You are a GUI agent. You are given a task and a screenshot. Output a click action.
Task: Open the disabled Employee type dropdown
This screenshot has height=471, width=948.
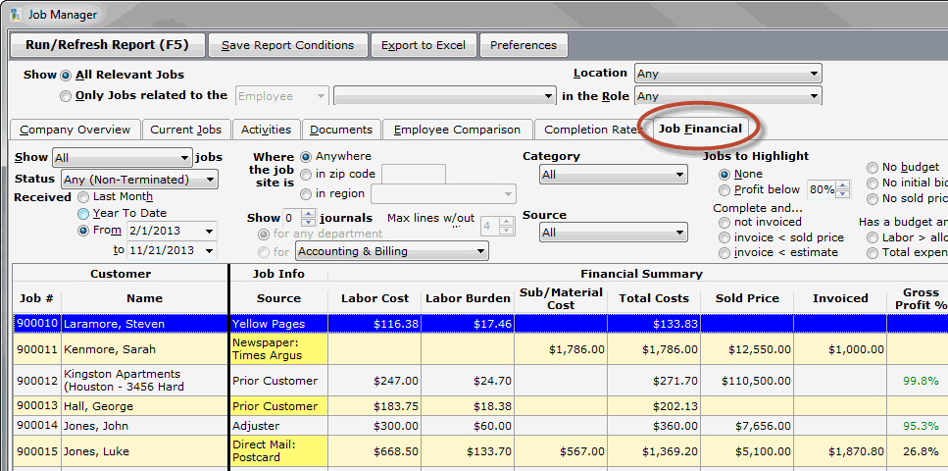(x=282, y=96)
